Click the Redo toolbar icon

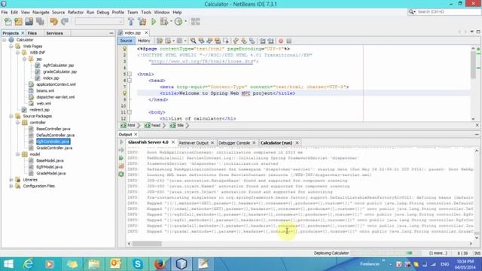[65, 22]
